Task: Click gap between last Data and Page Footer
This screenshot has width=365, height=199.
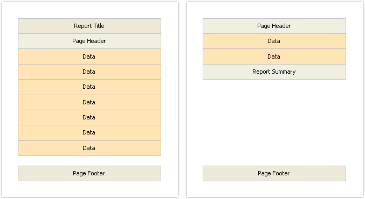Action: 89,161
